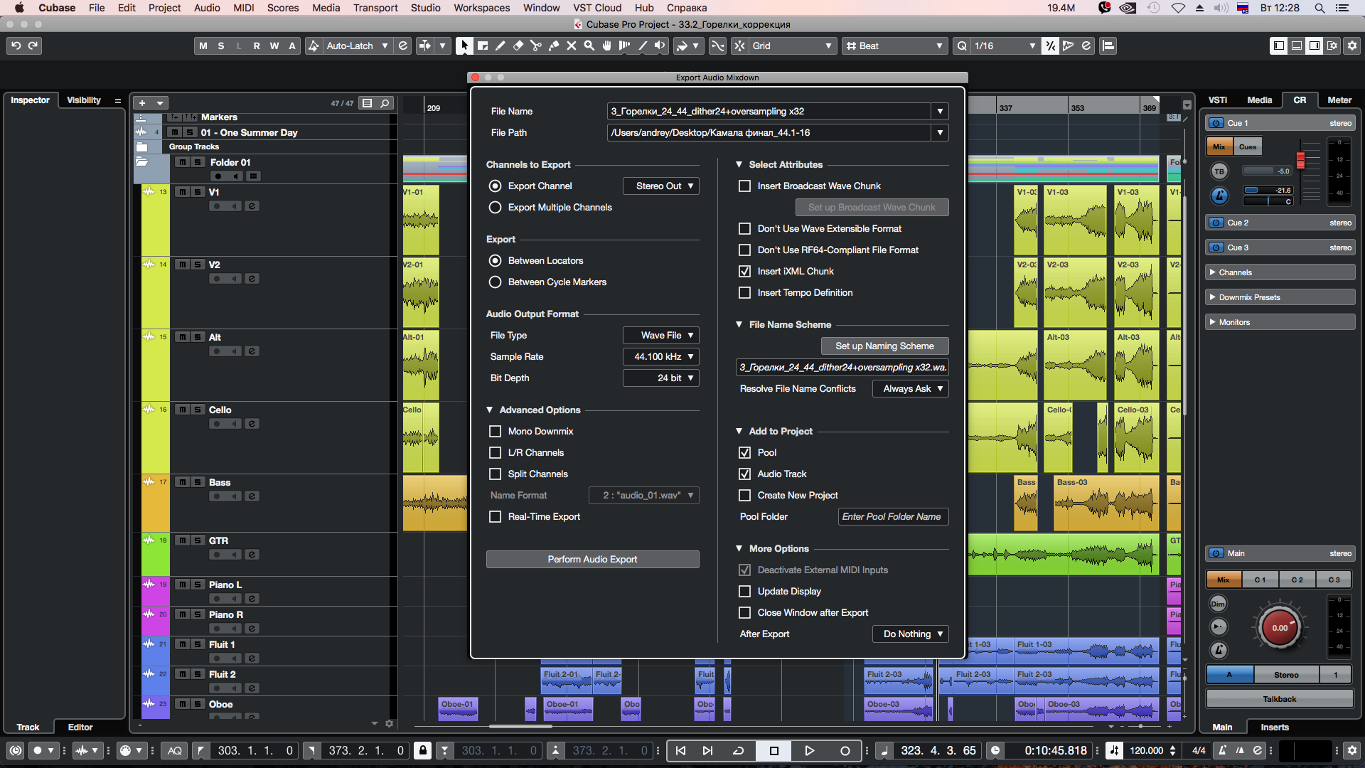
Task: Select the Zoom magnifier tool
Action: click(589, 46)
